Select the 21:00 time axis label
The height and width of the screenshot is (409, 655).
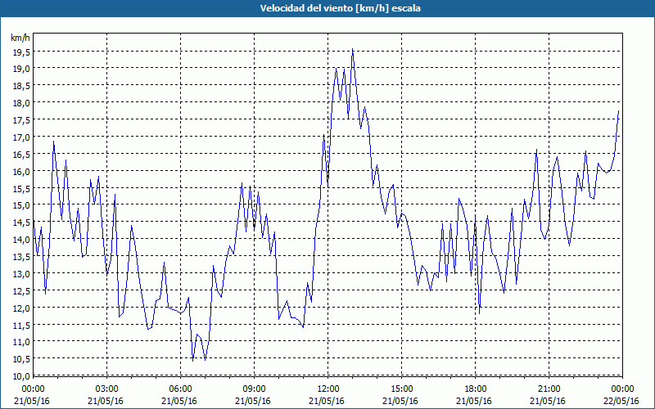(549, 389)
